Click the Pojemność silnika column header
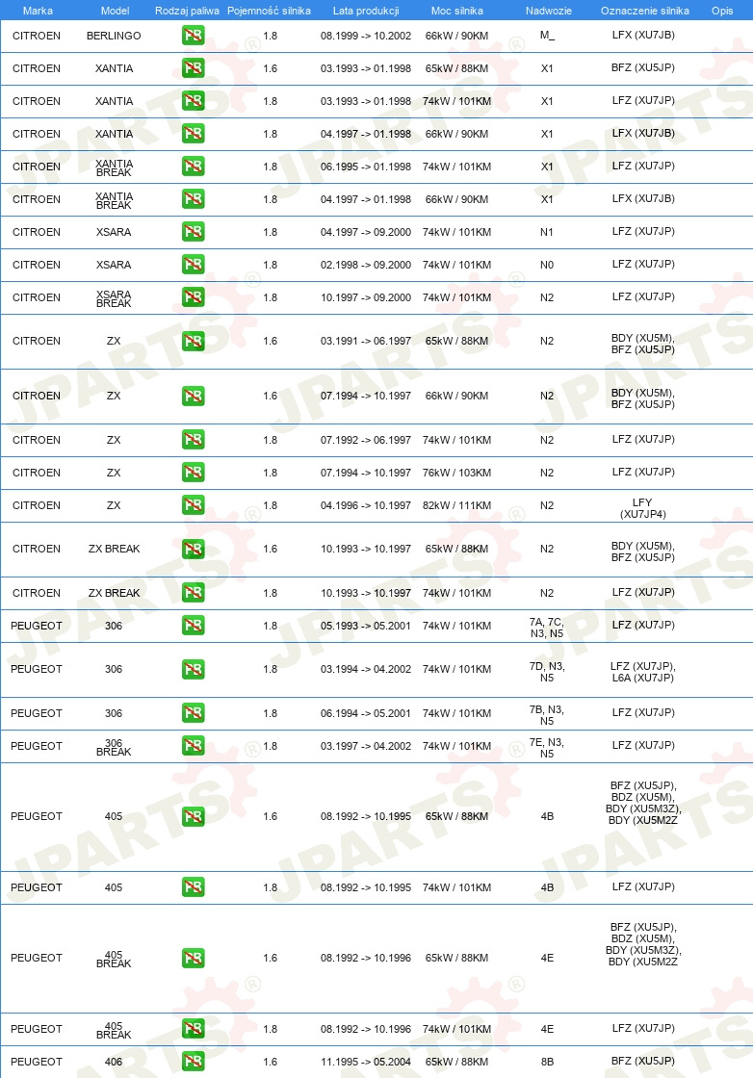This screenshot has height=1078, width=753. tap(269, 11)
